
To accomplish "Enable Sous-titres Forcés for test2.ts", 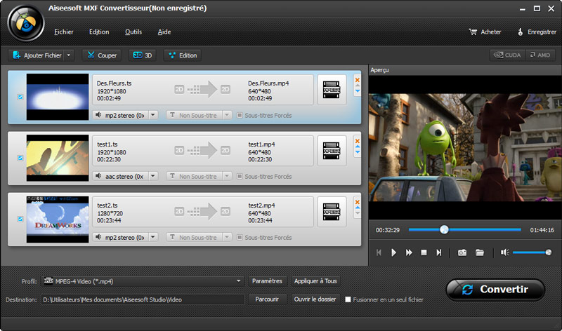I will [x=240, y=237].
